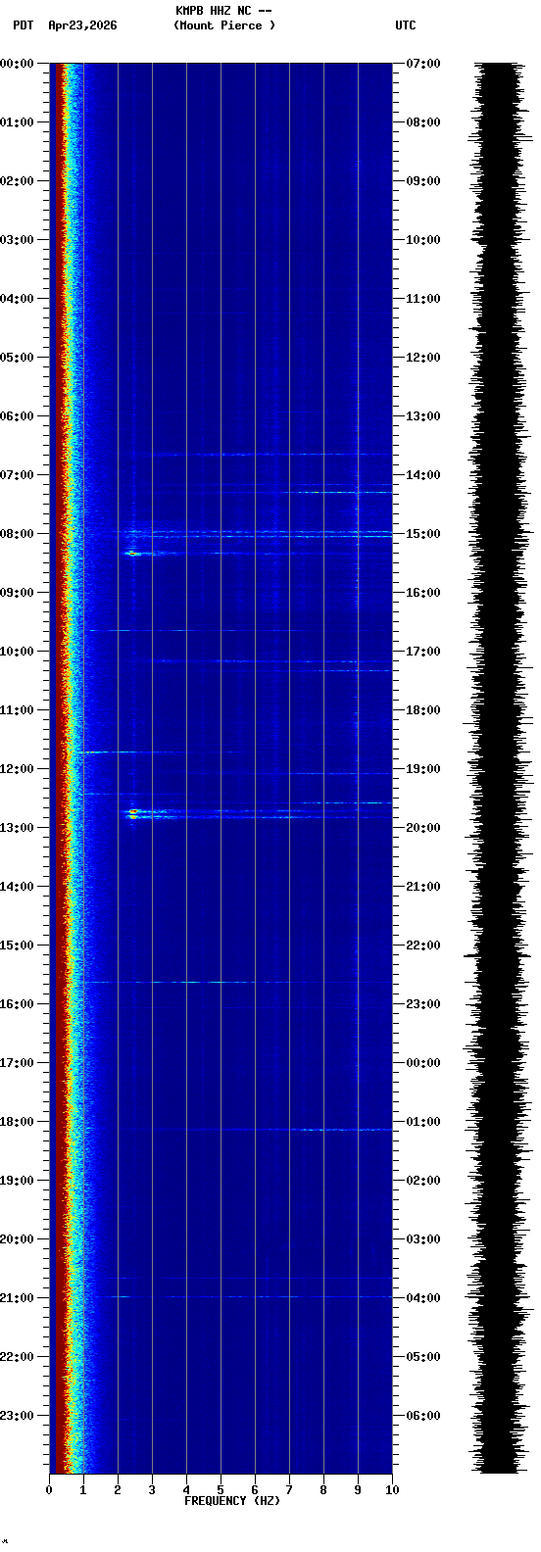Click PDT time label '06:00'
The width and height of the screenshot is (541, 1552).
(x=18, y=416)
